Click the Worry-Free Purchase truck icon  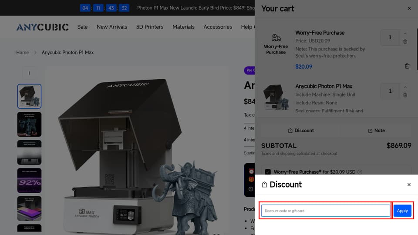click(x=276, y=38)
